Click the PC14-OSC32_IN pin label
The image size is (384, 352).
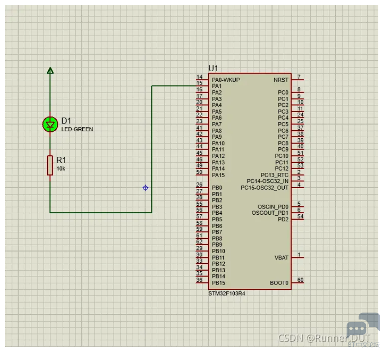[x=268, y=181]
